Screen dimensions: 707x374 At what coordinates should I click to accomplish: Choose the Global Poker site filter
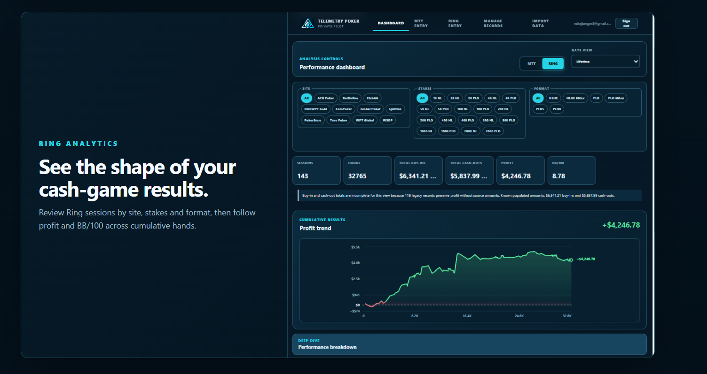[x=370, y=109]
